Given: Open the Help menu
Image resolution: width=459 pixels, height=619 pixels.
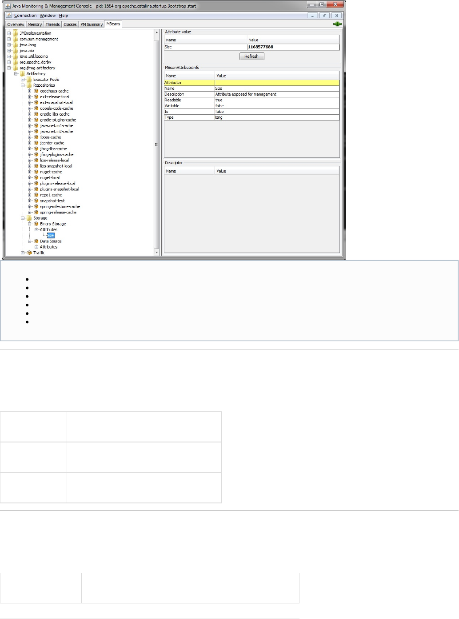Looking at the screenshot, I should (64, 16).
